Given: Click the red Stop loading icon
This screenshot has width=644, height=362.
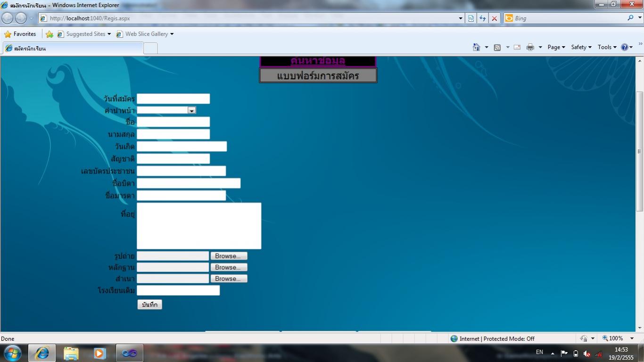Looking at the screenshot, I should tap(494, 18).
